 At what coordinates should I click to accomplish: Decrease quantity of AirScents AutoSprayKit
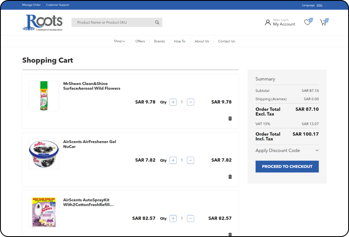click(190, 218)
